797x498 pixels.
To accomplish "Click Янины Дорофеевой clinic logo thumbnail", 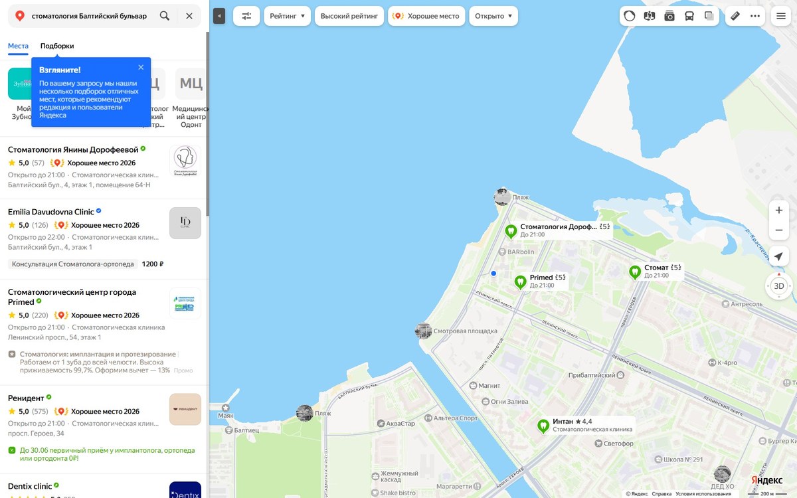I will click(x=185, y=161).
